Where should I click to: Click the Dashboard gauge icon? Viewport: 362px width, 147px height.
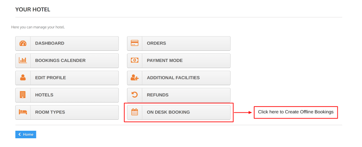[23, 43]
